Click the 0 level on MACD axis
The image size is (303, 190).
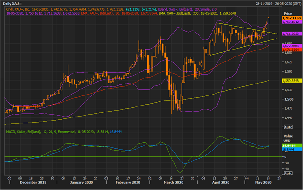(286, 157)
